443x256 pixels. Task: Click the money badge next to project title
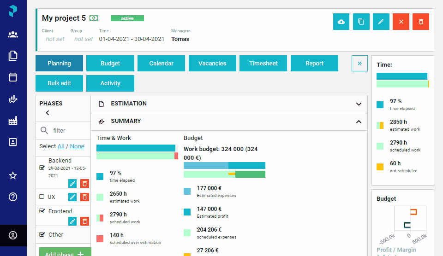coord(94,18)
